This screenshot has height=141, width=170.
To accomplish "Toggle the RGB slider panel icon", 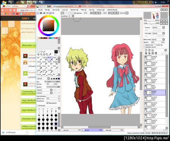I will 41,13.
